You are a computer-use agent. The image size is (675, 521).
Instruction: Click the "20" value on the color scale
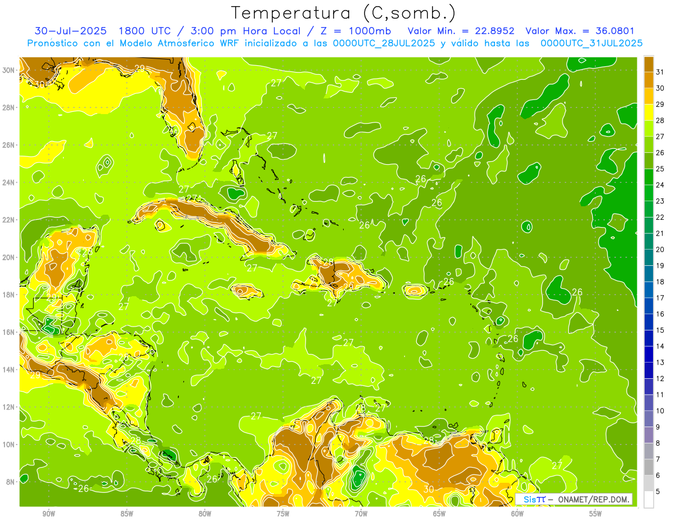click(660, 250)
